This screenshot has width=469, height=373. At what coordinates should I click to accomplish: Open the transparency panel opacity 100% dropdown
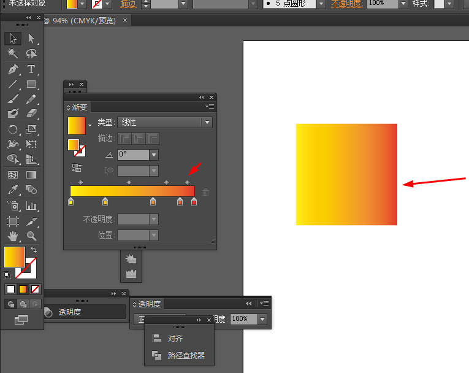tap(262, 319)
